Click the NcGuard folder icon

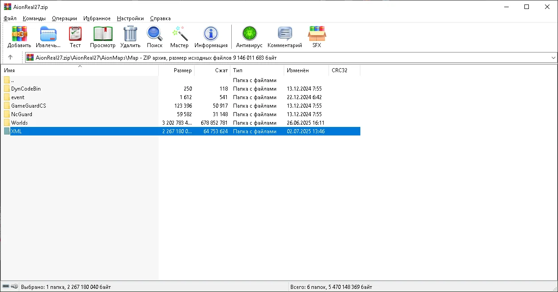(x=7, y=114)
